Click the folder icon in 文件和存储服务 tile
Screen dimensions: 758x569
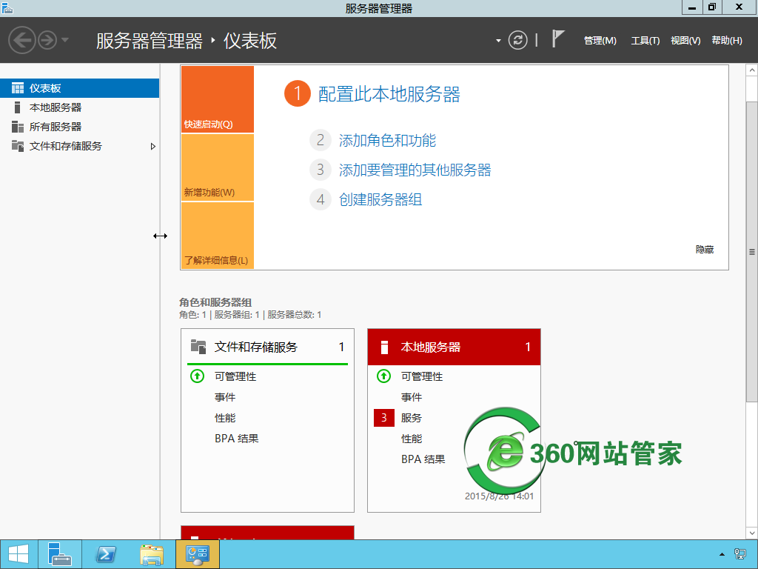tap(198, 347)
